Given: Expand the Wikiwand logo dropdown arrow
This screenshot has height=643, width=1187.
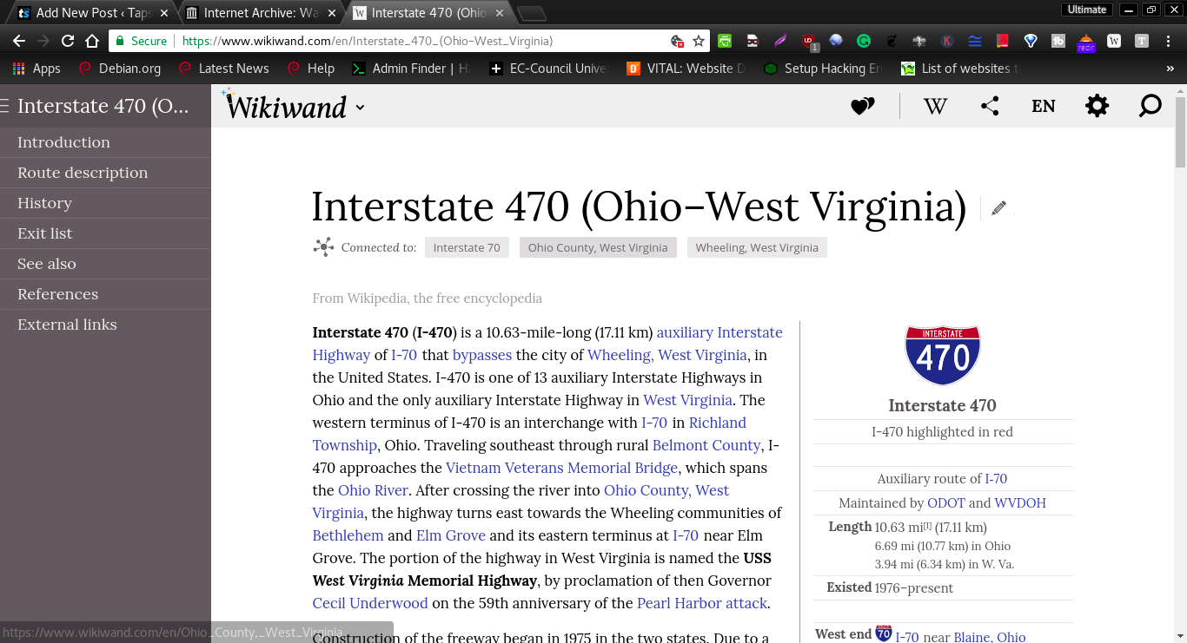Looking at the screenshot, I should pos(361,108).
